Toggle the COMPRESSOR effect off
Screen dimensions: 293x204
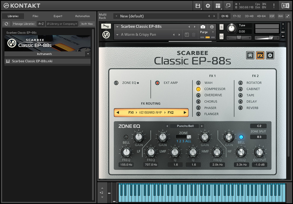pos(198,89)
